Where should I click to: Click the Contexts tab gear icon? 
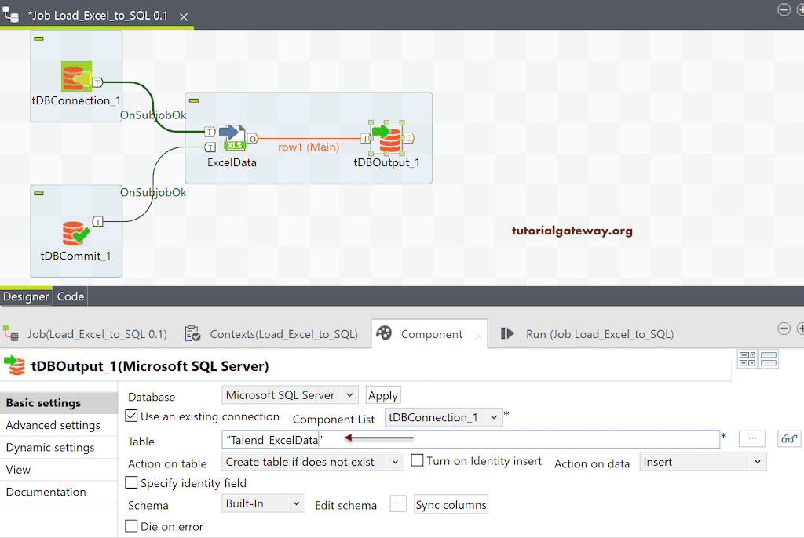[x=192, y=333]
